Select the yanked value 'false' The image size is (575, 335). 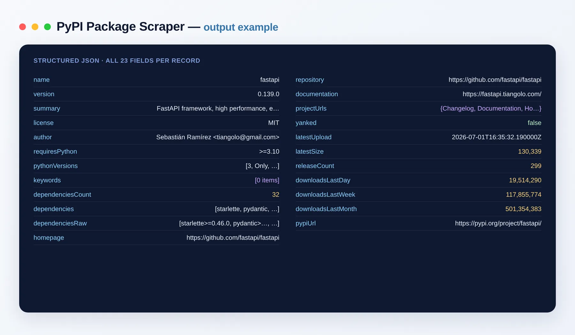coord(534,123)
